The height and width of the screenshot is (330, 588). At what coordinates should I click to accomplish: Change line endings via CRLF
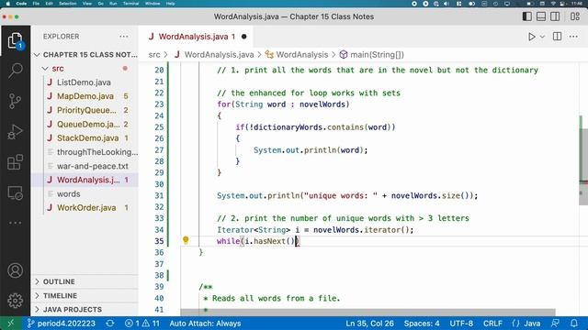(492, 324)
